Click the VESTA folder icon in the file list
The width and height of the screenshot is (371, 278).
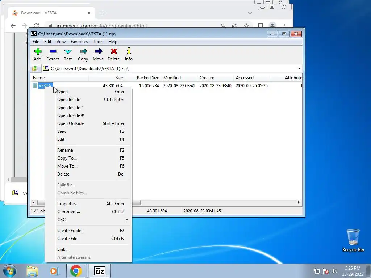35,85
